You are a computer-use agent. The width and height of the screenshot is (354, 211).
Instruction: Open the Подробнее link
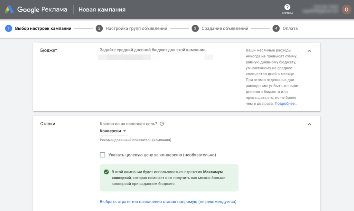click(x=286, y=104)
